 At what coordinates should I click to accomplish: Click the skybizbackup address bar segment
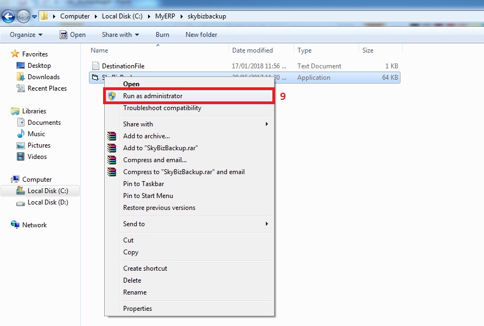tap(207, 16)
